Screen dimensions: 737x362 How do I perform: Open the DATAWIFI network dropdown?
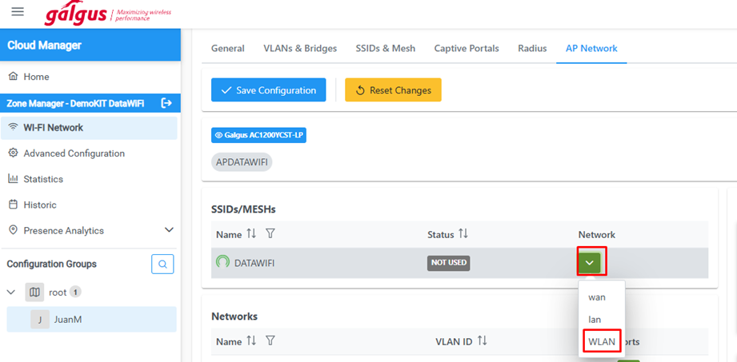coord(590,262)
